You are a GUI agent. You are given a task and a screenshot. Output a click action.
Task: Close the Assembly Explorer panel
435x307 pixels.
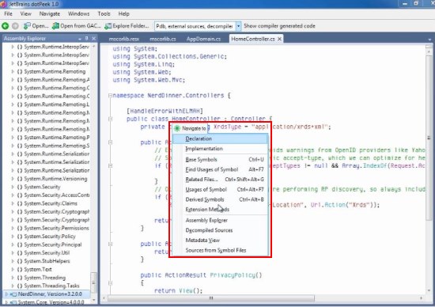click(x=94, y=38)
